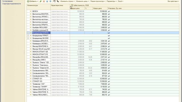Click row icon of Соковыжималка SOL
This screenshot has width=182, height=102.
pos(31,73)
